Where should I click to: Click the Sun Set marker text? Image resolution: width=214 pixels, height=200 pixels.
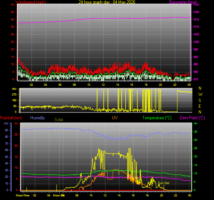coord(164,183)
